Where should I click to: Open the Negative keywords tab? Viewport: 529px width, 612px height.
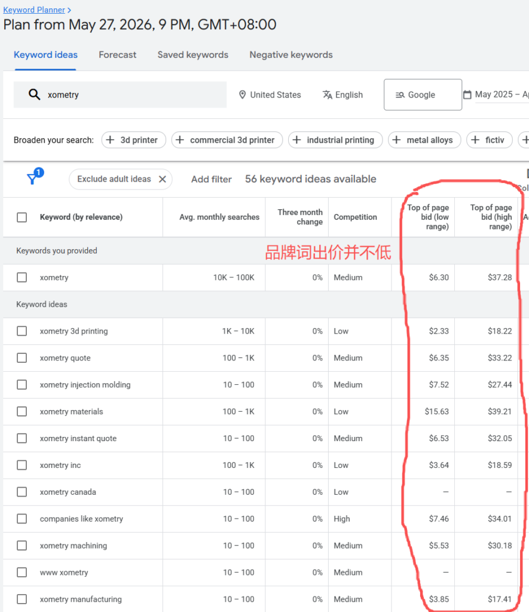coord(291,55)
